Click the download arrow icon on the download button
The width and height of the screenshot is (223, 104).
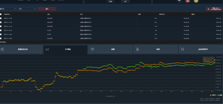208,9
